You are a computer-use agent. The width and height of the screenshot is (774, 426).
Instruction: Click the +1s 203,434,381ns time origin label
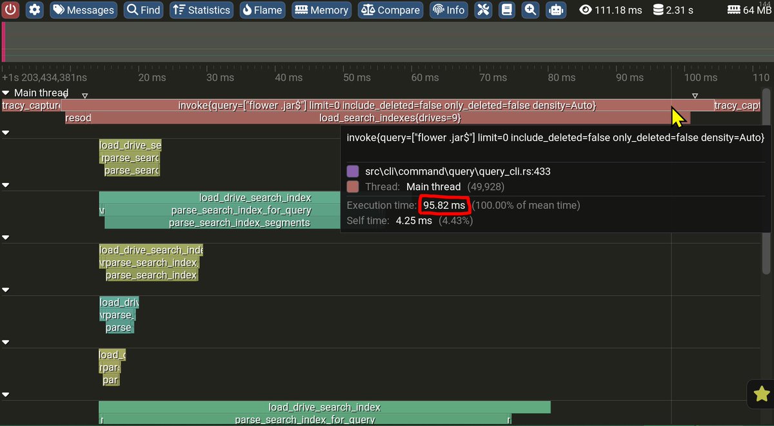pos(45,77)
